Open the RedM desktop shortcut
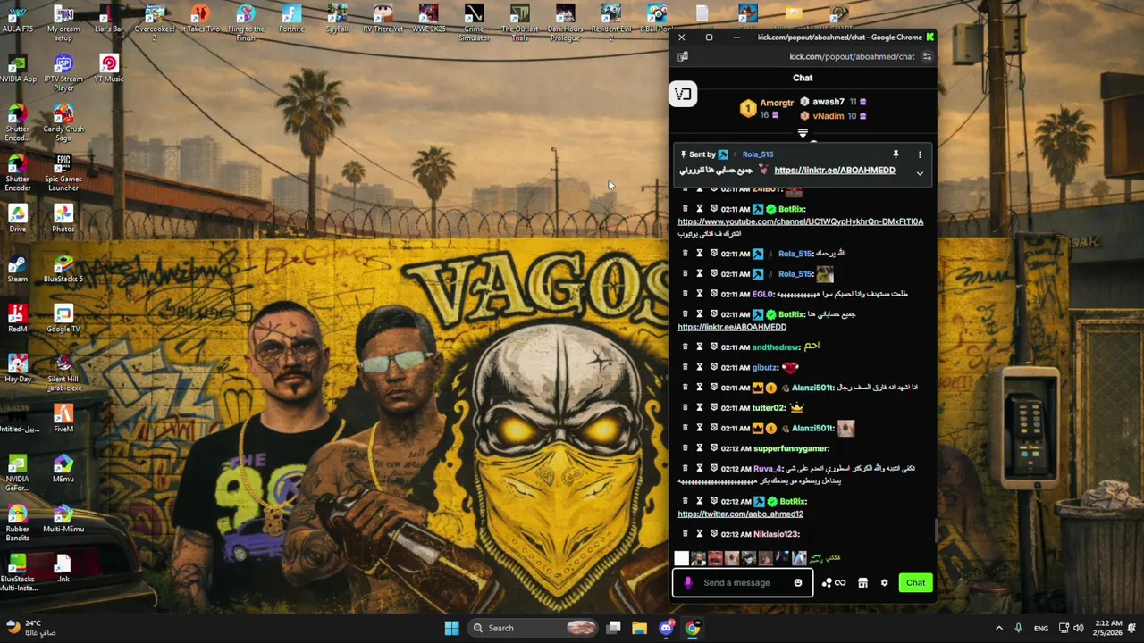 click(x=17, y=319)
